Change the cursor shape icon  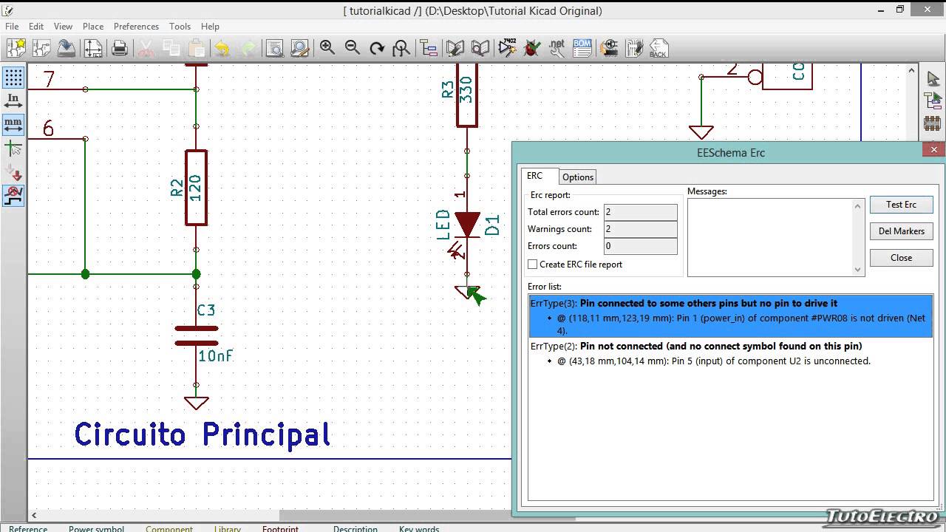coord(13,149)
